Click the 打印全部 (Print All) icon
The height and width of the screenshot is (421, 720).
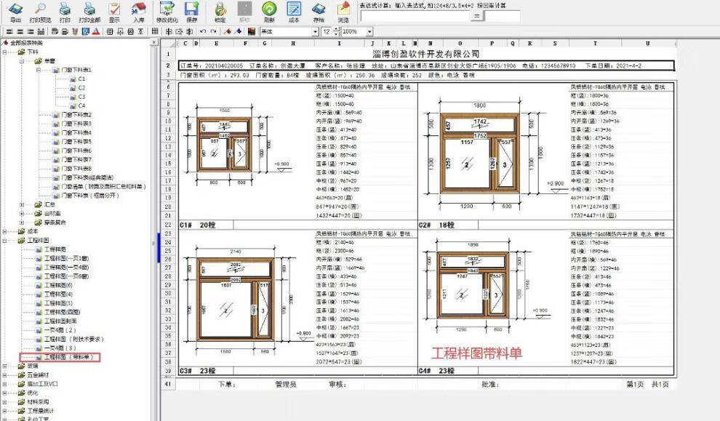point(89,9)
